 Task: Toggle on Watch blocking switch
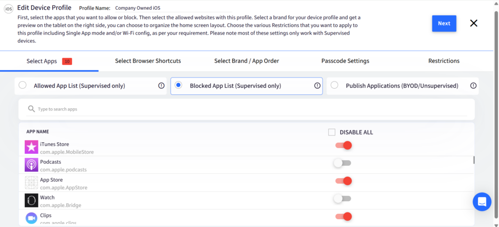click(x=343, y=199)
